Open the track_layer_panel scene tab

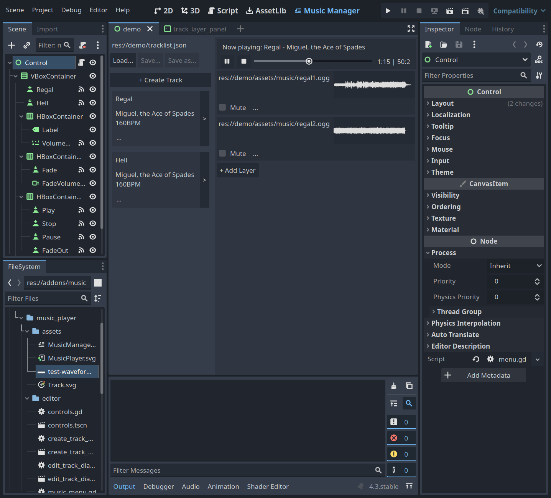pyautogui.click(x=195, y=29)
